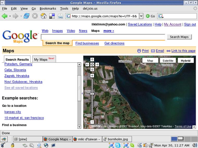Open the Bookmarks menu

pyautogui.click(x=48, y=8)
